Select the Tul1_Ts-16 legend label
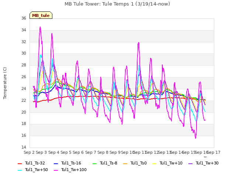This screenshot has height=177, width=236. pyautogui.click(x=71, y=163)
